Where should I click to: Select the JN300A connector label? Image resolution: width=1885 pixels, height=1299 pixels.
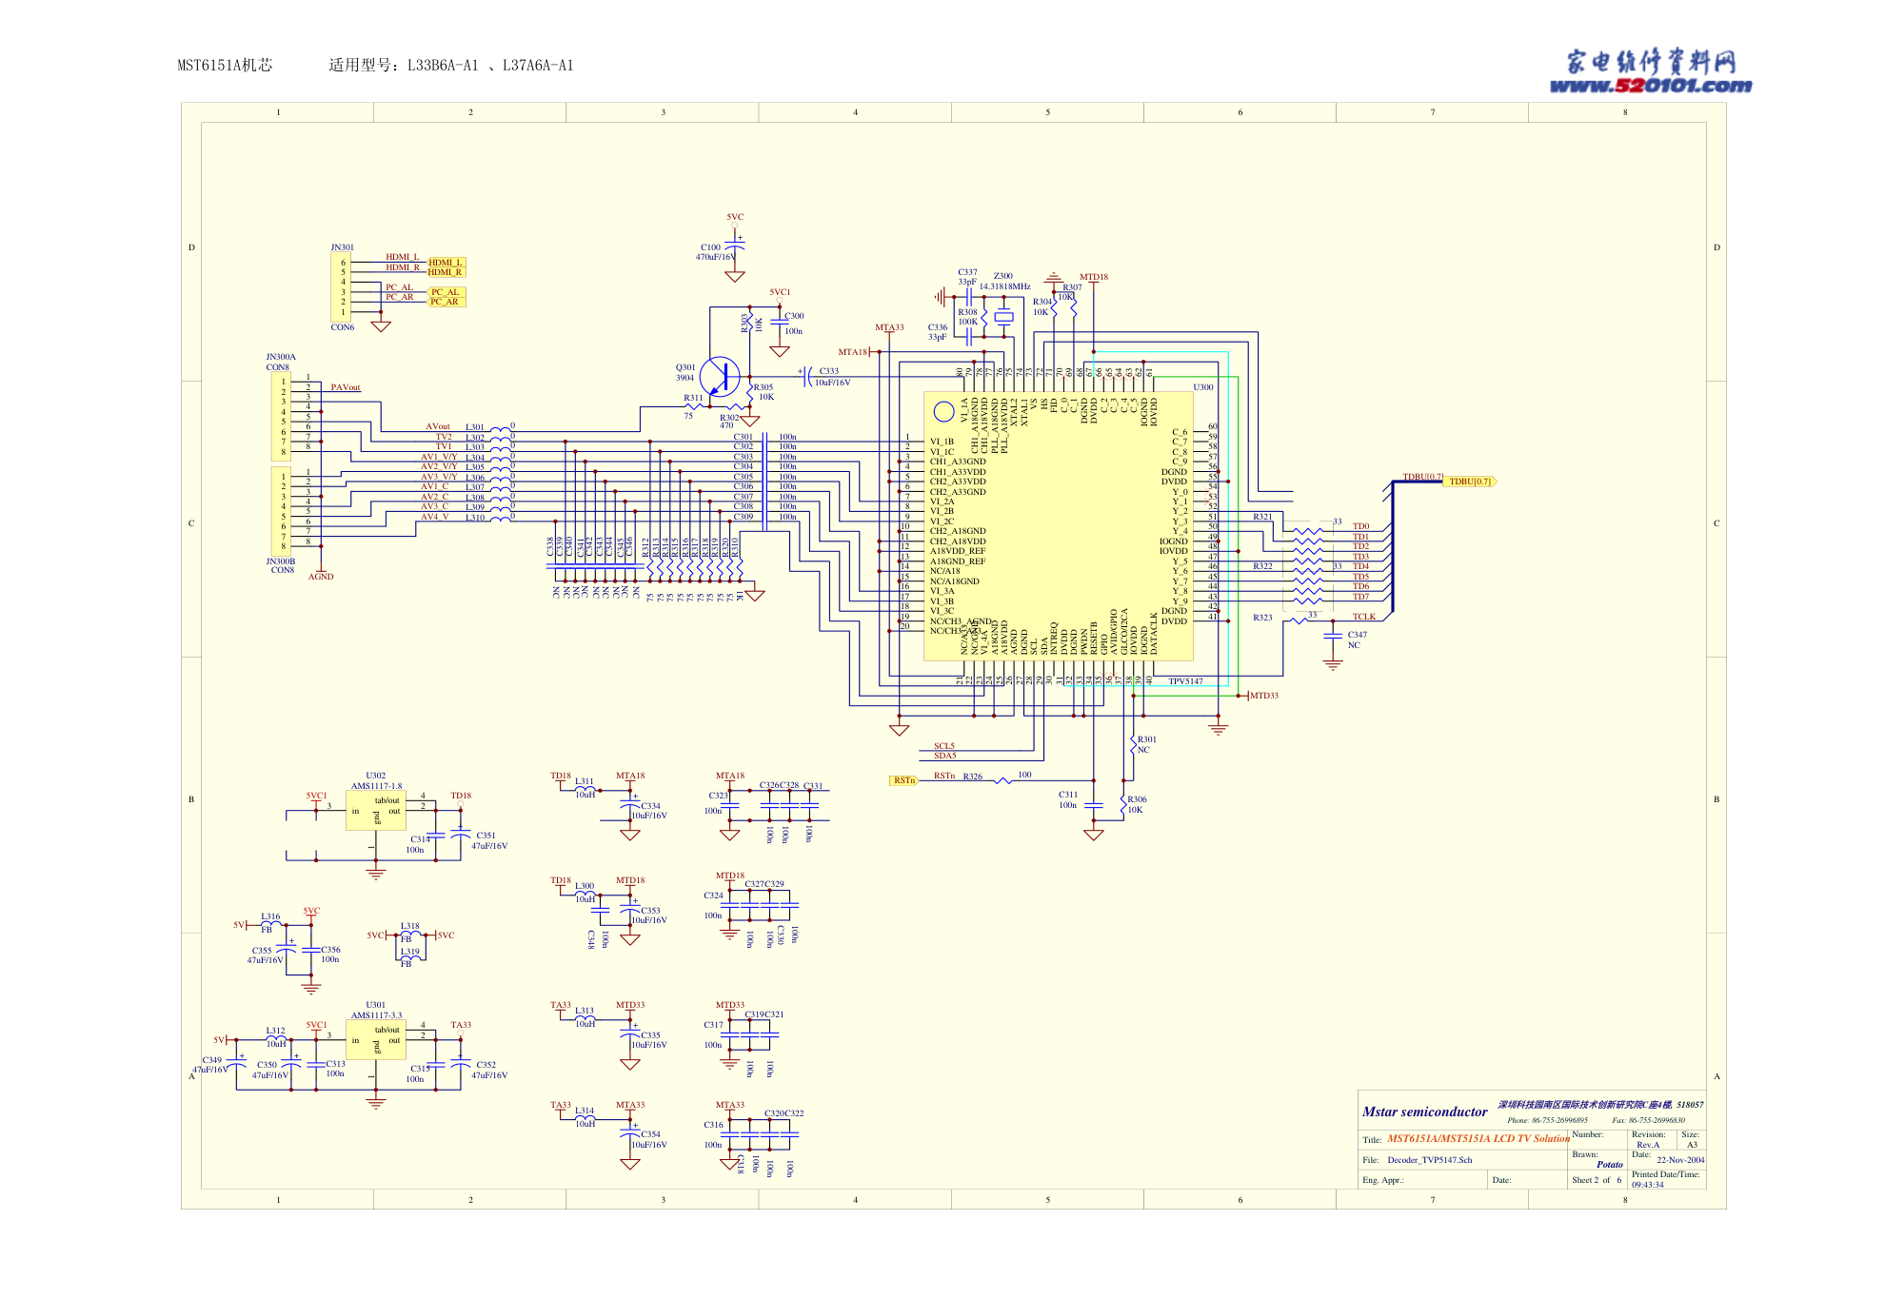point(281,357)
